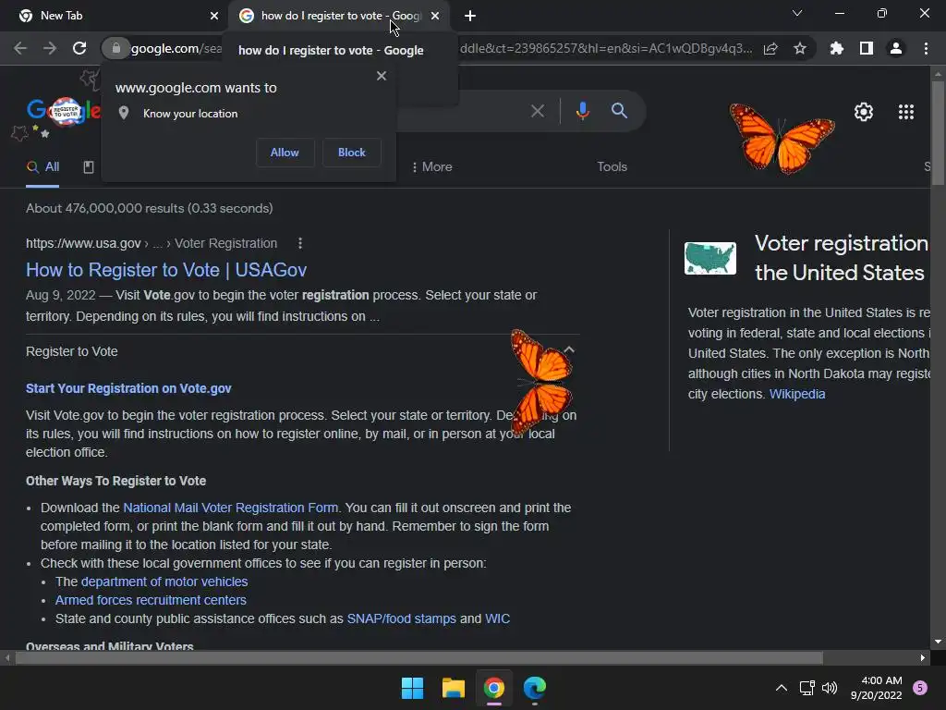Viewport: 946px width, 710px height.
Task: Dismiss the location permission popup
Action: click(382, 76)
